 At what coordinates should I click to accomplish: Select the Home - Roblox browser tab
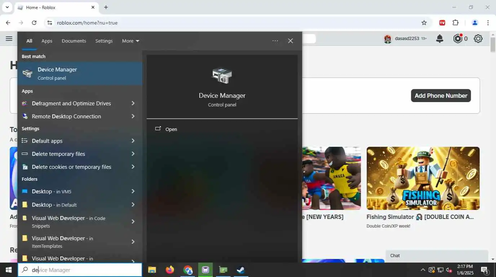coord(57,8)
